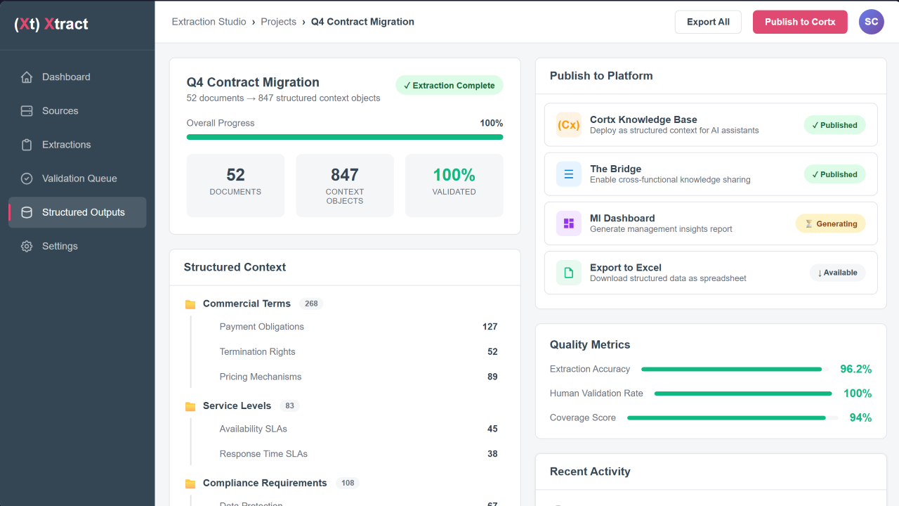Click the Extraction Studio breadcrumb link
Screen dimensions: 899x506
click(x=209, y=22)
